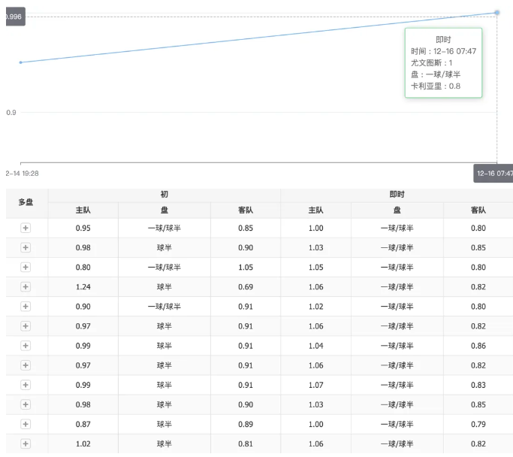Screen dimensions: 513x457
Task: Click the 12-16 07:47 x-axis time label
Action: [493, 174]
